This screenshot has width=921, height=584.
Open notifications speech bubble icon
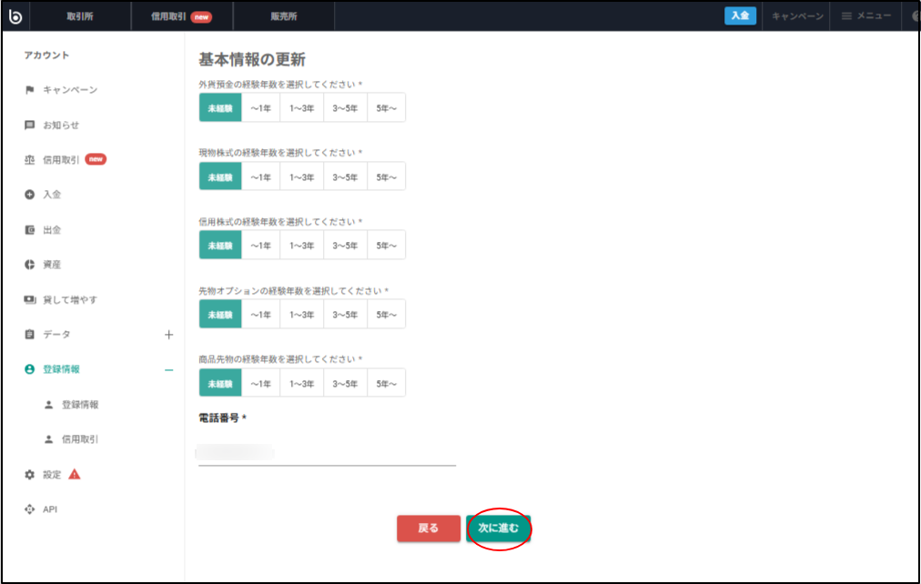click(x=29, y=125)
